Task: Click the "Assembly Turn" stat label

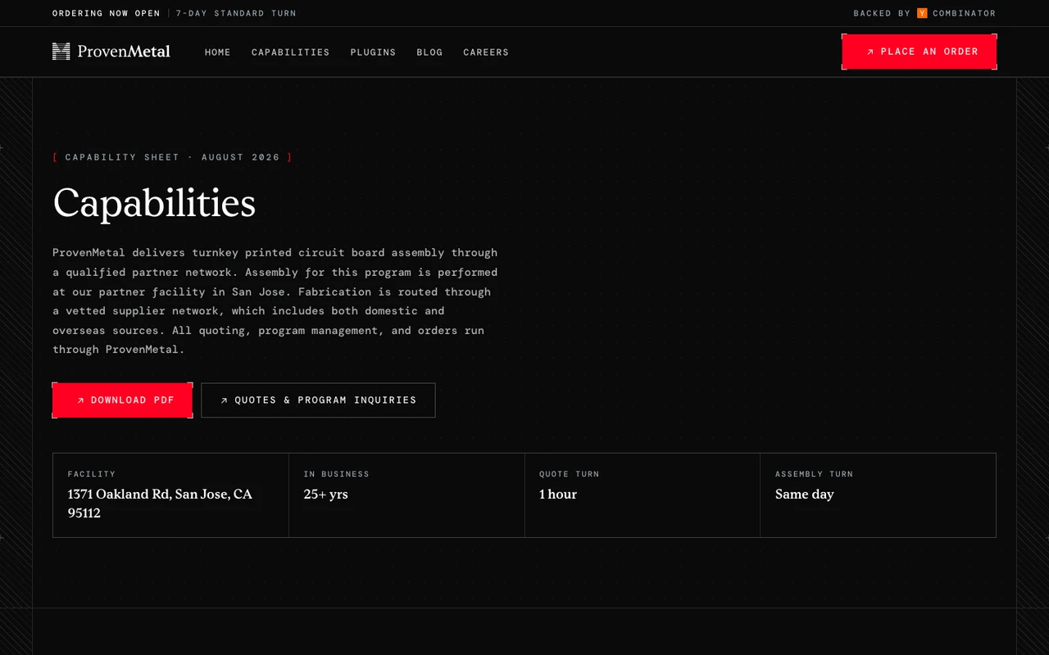Action: pyautogui.click(x=815, y=474)
